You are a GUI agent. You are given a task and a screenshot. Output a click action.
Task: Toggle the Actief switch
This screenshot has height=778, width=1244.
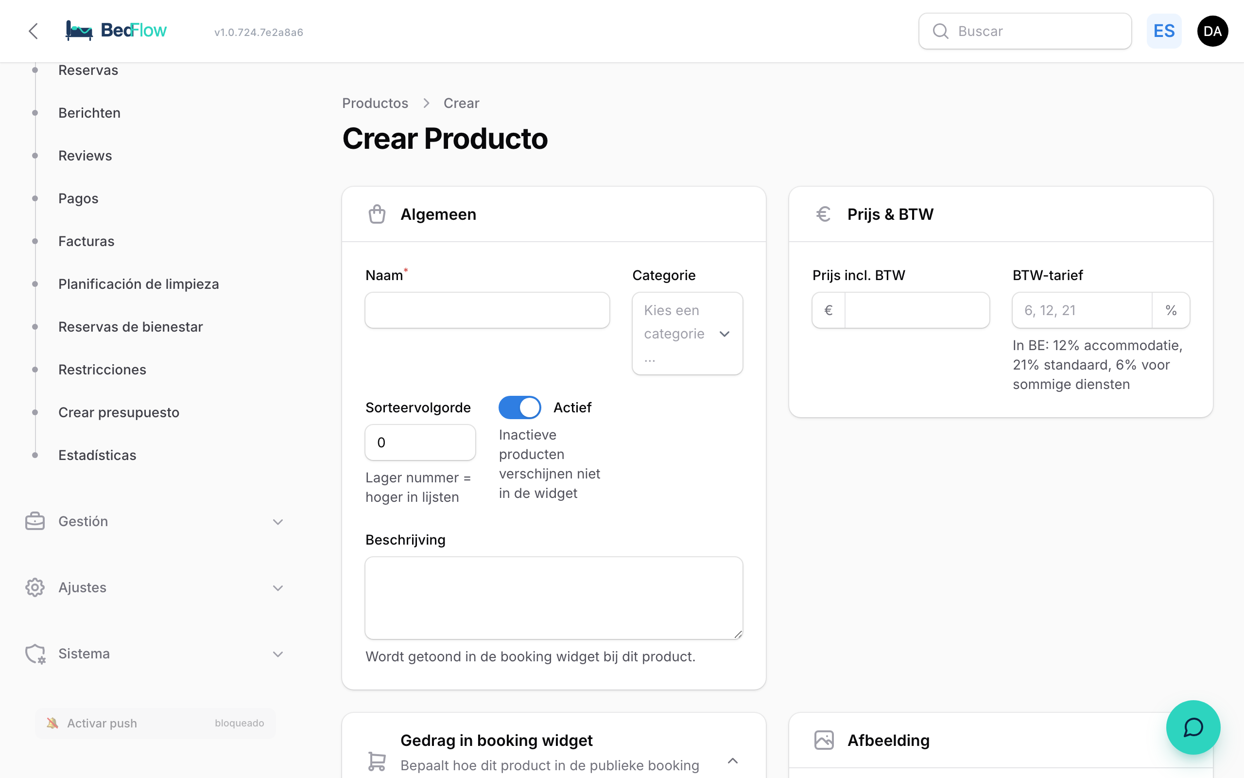click(x=519, y=407)
